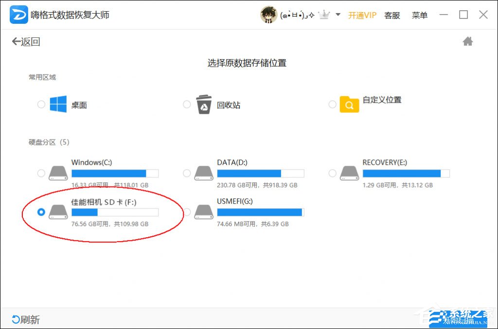Click the 返回 back button

click(x=25, y=42)
